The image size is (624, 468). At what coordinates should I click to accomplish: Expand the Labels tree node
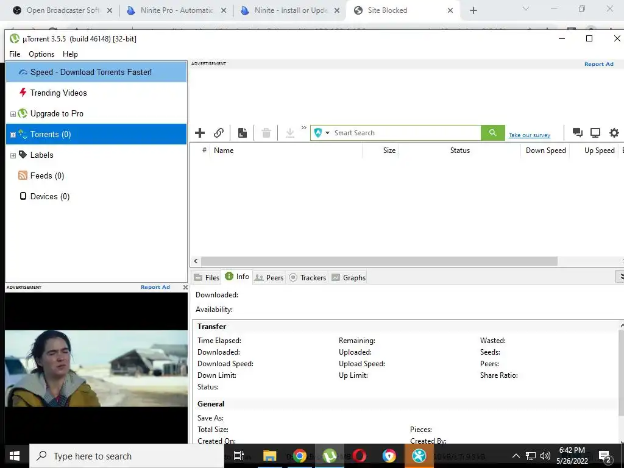click(x=13, y=155)
